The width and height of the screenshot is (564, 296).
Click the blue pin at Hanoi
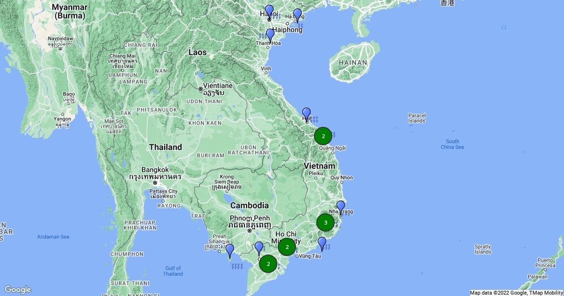(x=269, y=11)
